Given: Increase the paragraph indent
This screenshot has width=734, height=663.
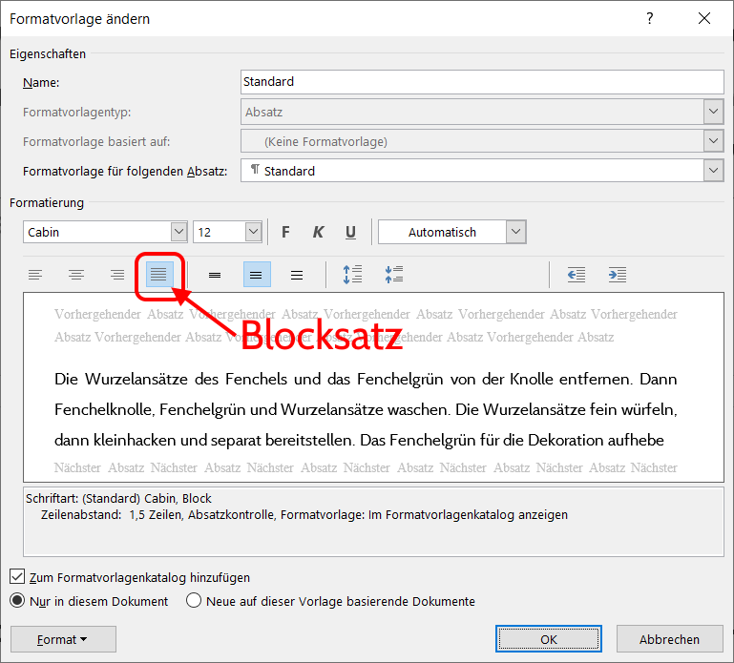Looking at the screenshot, I should click(618, 275).
